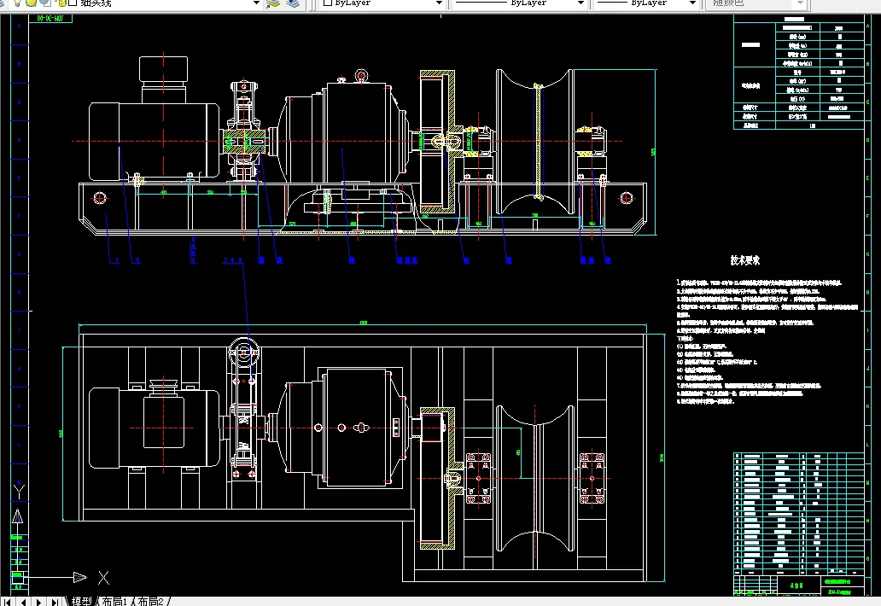The image size is (881, 606).
Task: Jump to last layout tab arrow
Action: point(54,602)
